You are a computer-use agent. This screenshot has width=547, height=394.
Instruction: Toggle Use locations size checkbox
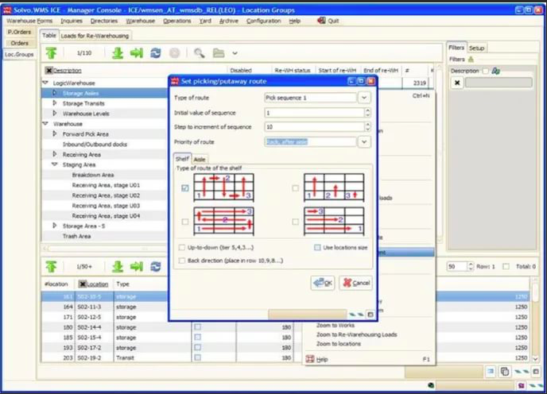click(x=317, y=248)
